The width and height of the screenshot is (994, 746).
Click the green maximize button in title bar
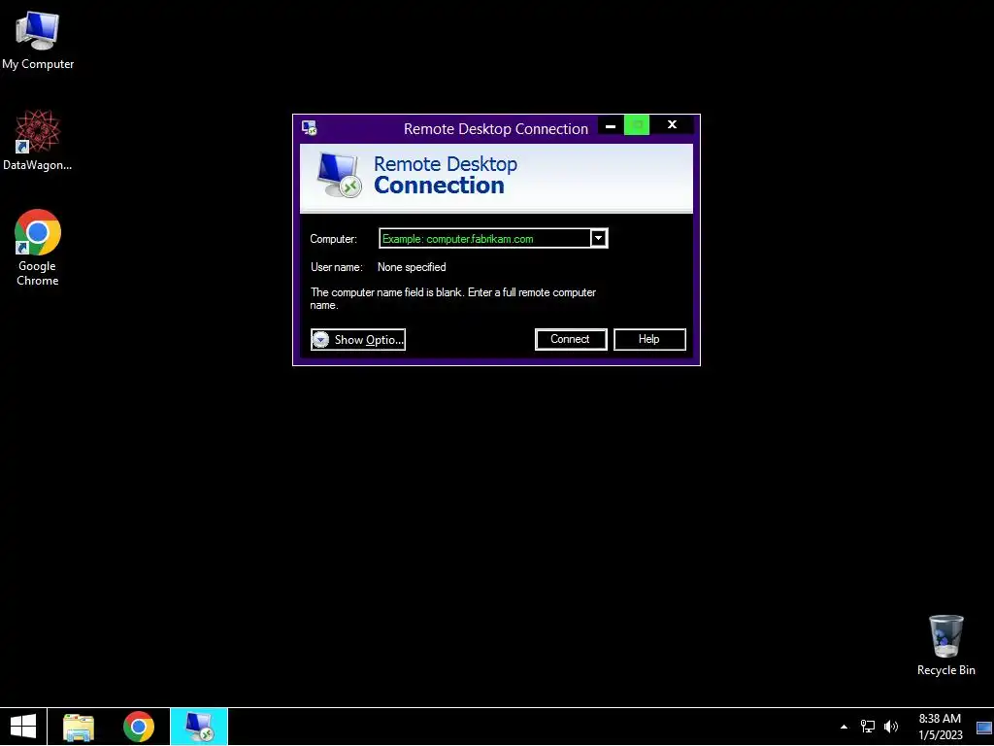click(637, 125)
